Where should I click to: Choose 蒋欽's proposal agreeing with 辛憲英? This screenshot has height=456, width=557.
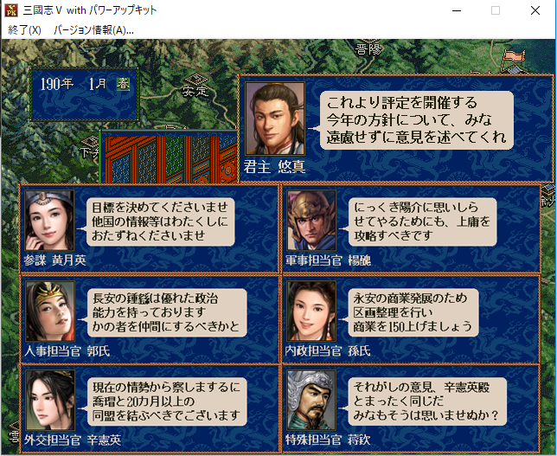coord(427,401)
